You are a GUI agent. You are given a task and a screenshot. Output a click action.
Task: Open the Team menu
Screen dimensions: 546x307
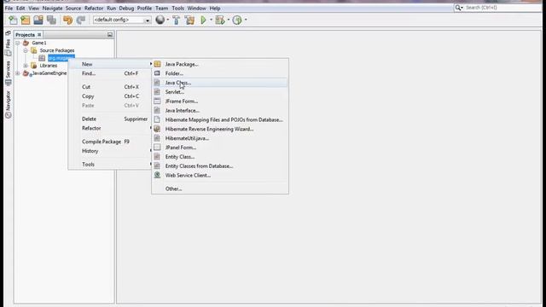point(161,8)
